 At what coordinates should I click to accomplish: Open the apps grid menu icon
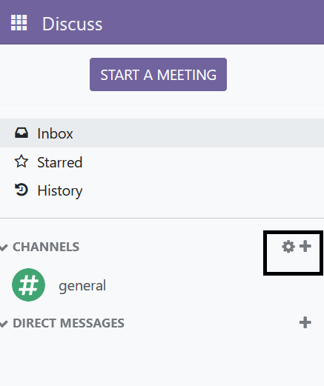click(x=19, y=23)
